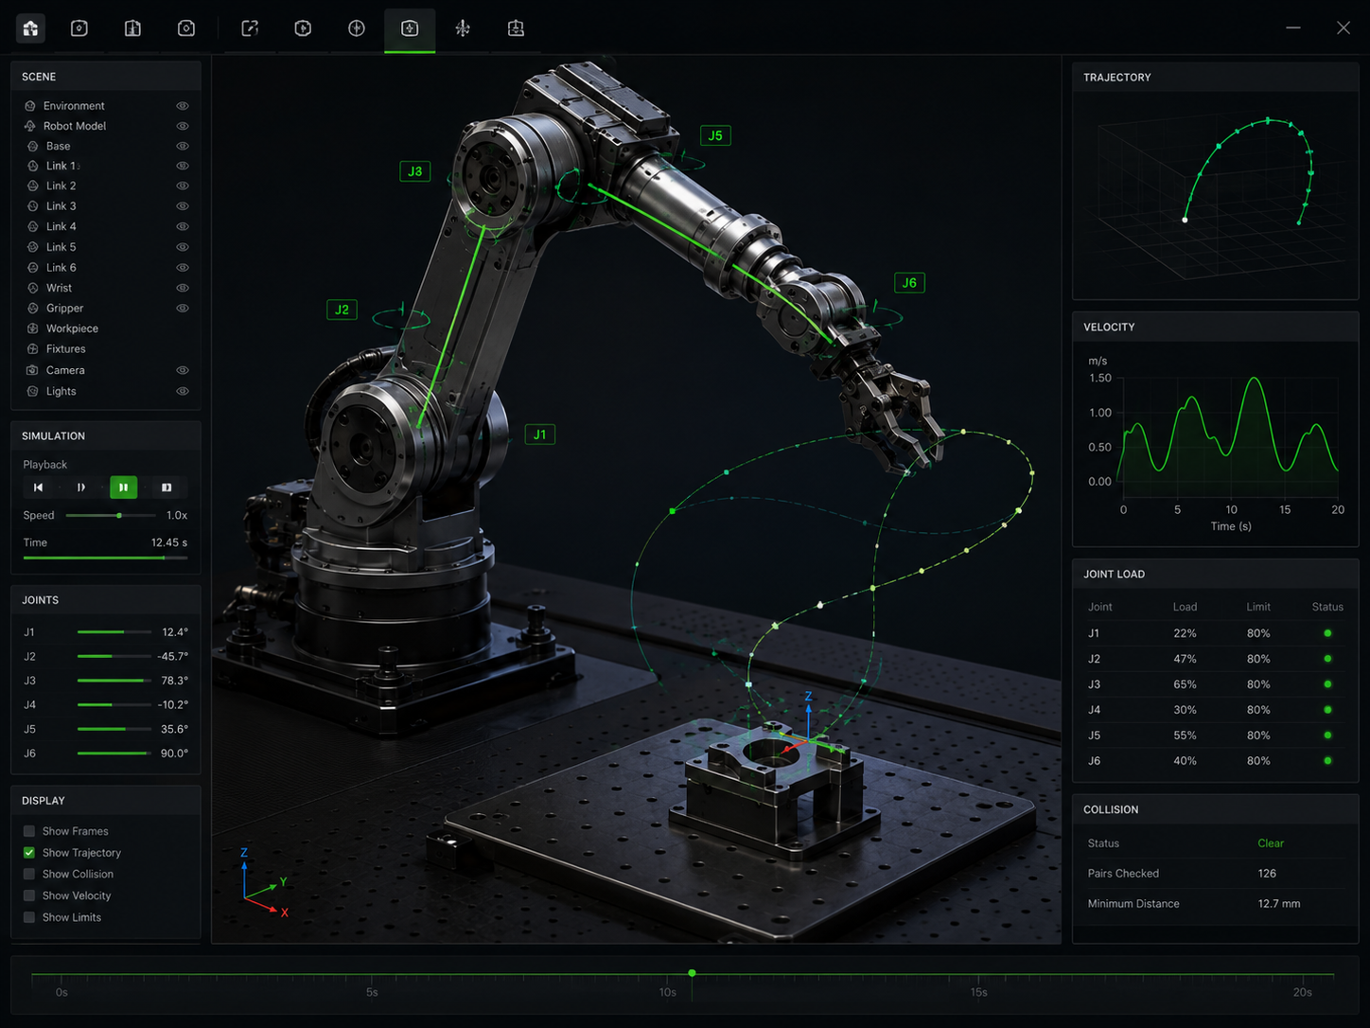Click Pairs Checked value 126
The width and height of the screenshot is (1370, 1028).
pos(1267,874)
